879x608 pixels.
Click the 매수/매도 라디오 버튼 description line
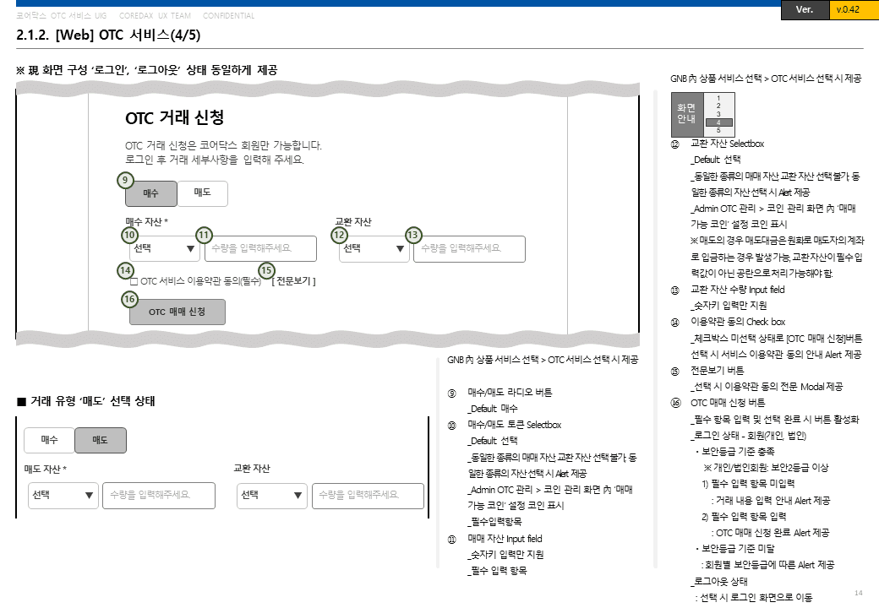(510, 393)
